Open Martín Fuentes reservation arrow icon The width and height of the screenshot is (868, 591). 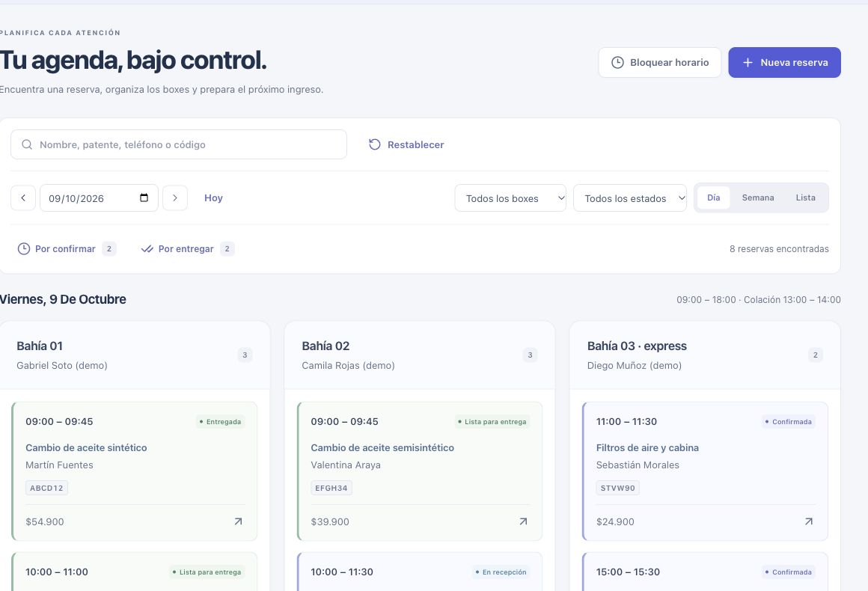tap(238, 521)
